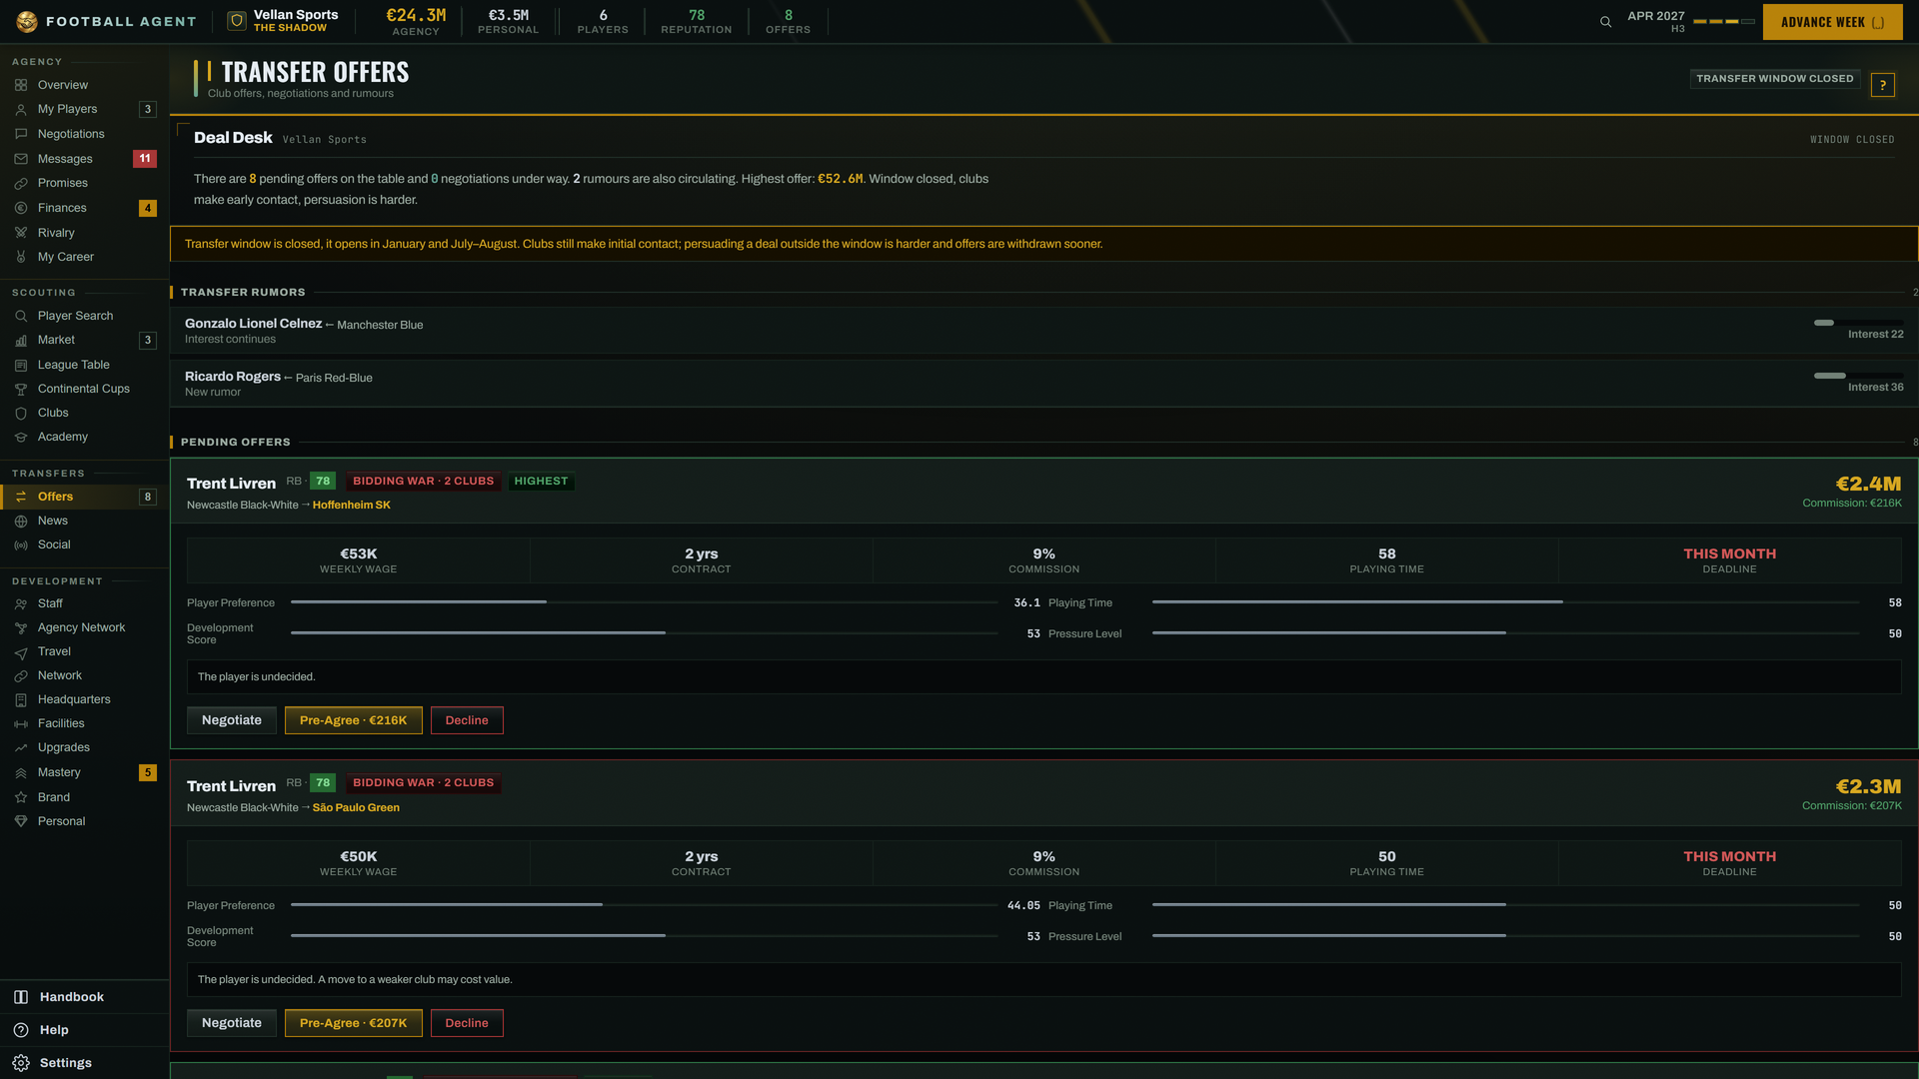Pre-agree the €207K commission deal
Viewport: 1919px width, 1079px height.
pyautogui.click(x=353, y=1023)
